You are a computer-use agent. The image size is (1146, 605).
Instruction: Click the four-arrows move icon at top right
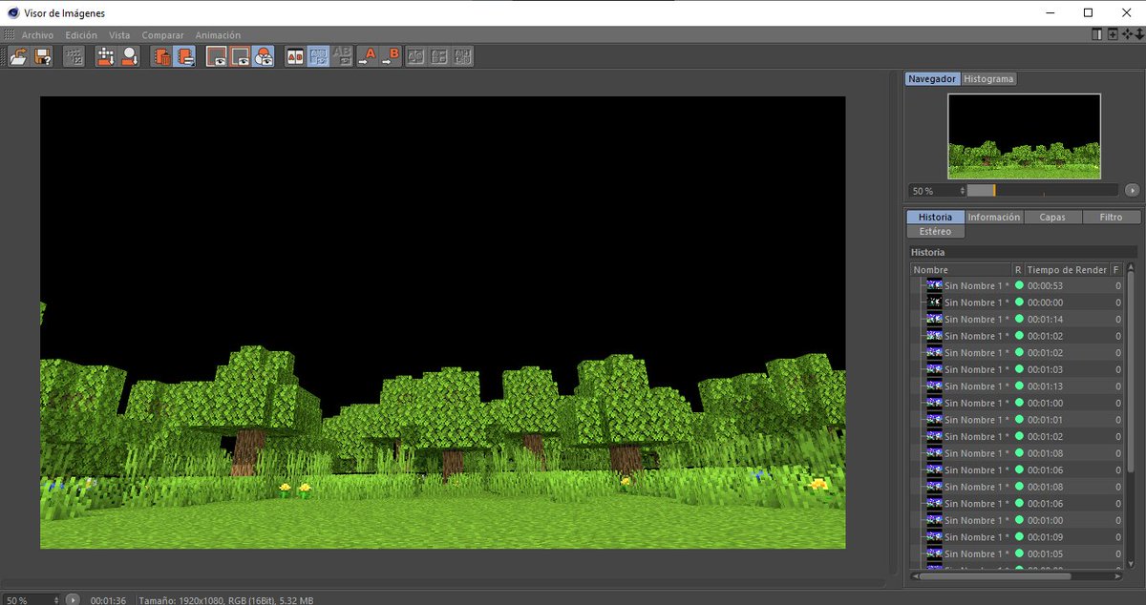point(1127,34)
